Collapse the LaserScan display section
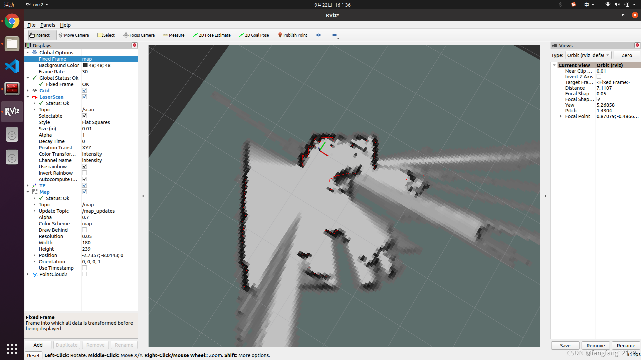641x360 pixels. pyautogui.click(x=28, y=97)
